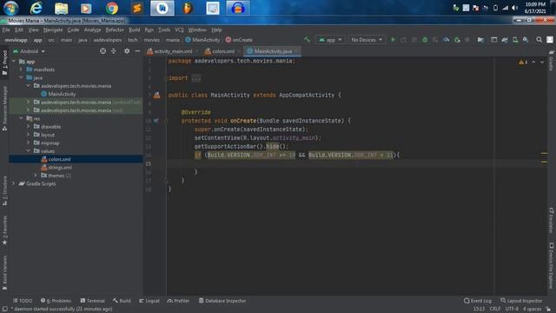Toggle the Structure side tab
The image size is (556, 313).
pos(4,190)
